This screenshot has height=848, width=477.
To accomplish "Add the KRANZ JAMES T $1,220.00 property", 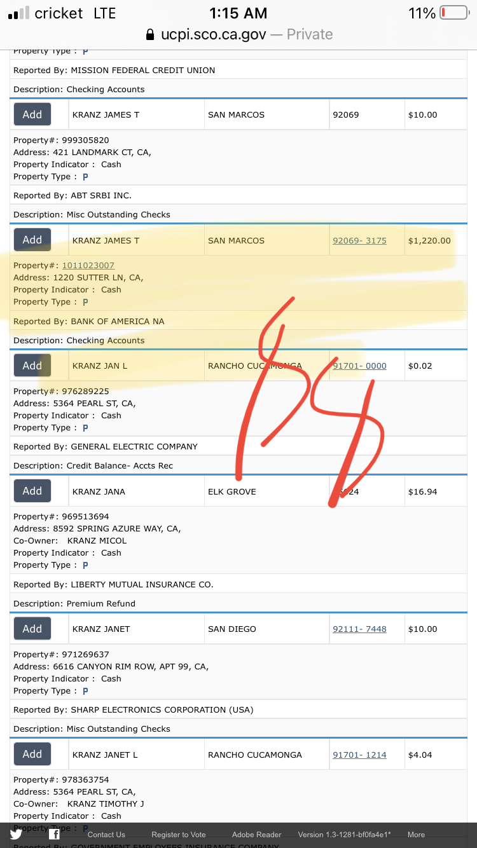I will [x=32, y=240].
